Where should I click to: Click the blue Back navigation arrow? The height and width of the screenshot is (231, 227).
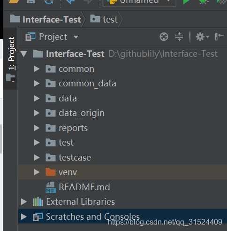pos(70,2)
